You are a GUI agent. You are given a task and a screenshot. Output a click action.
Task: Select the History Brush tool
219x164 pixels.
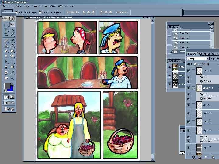[12, 46]
